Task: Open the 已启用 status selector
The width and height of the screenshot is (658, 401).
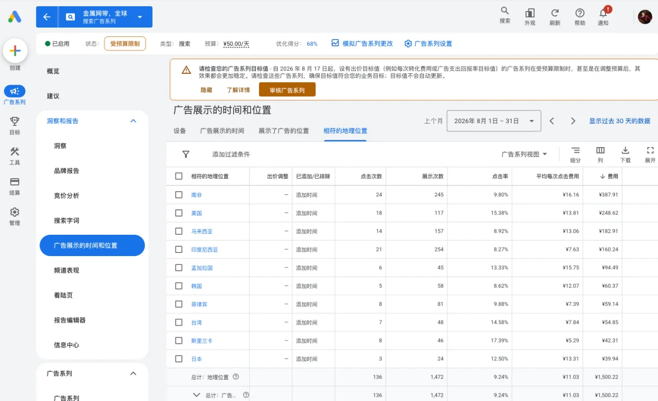Action: click(x=57, y=44)
